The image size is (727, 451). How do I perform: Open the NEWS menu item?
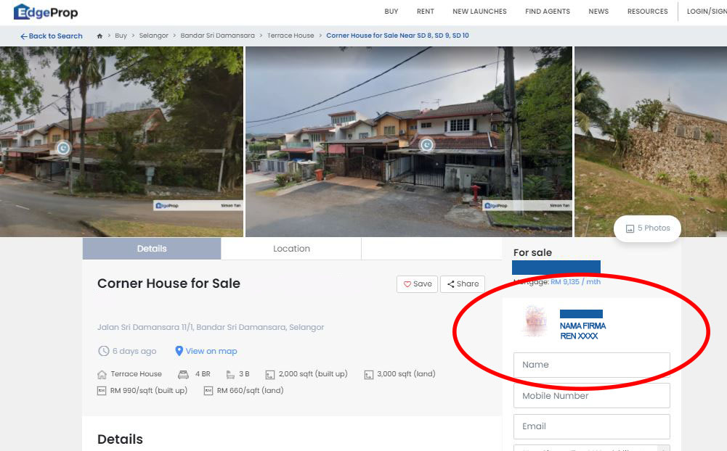point(598,11)
